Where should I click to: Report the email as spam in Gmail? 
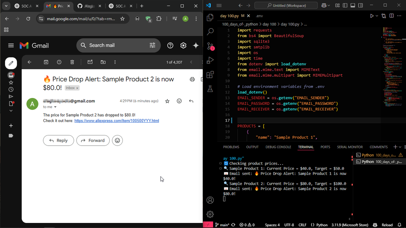point(59,62)
